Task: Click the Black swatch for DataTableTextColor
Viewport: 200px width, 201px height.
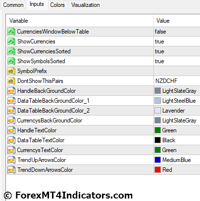Action: [157, 140]
